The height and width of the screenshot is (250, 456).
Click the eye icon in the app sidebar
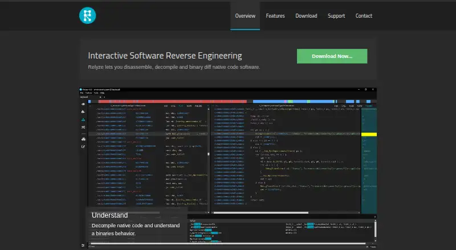point(83,104)
